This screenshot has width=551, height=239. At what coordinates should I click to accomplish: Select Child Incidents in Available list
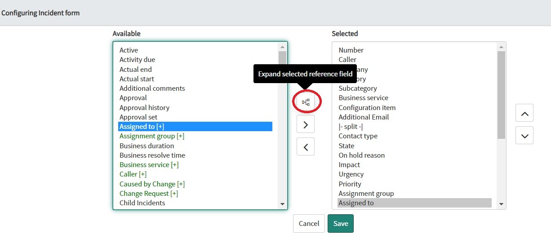tap(195, 203)
